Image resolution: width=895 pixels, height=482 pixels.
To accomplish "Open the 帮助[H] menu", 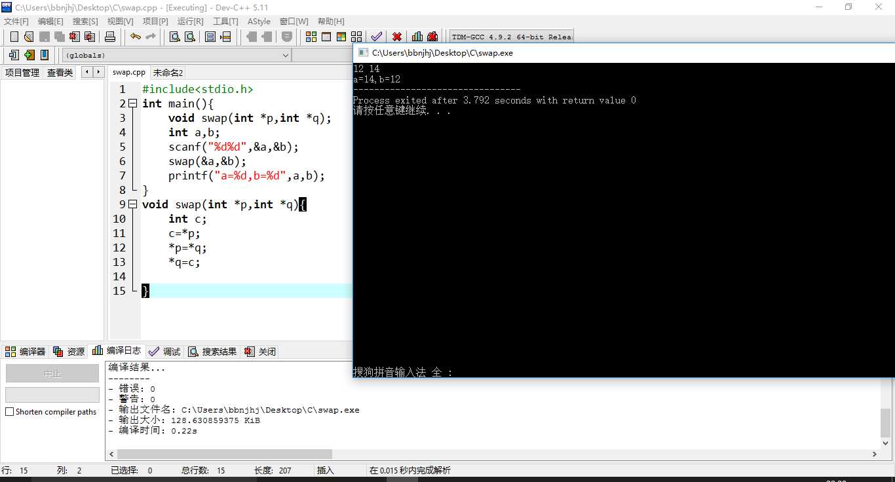I will tap(331, 22).
